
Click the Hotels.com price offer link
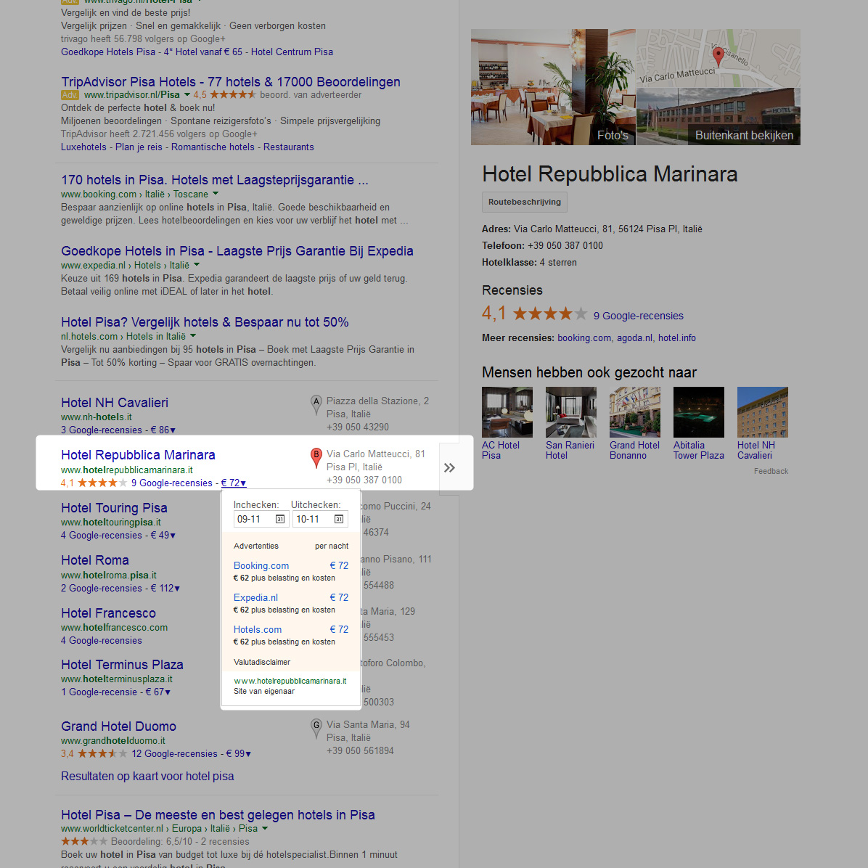258,629
